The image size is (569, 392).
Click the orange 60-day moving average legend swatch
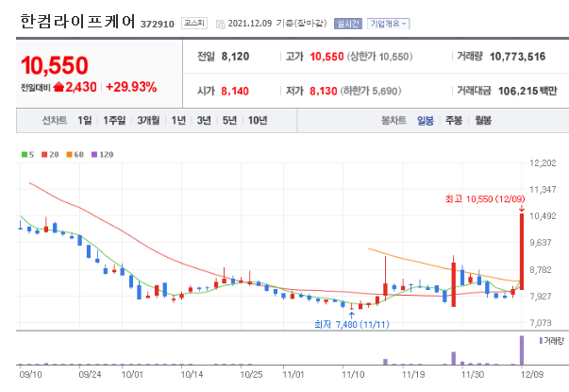click(x=69, y=155)
